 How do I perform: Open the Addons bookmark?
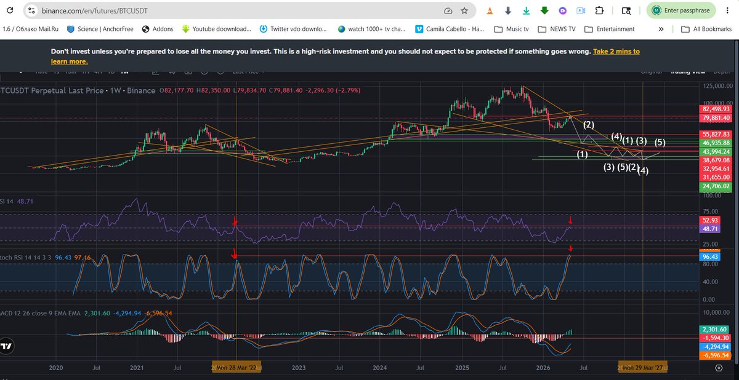pos(158,29)
